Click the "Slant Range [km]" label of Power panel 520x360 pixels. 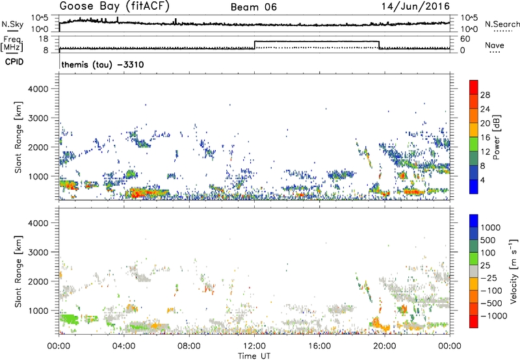[x=18, y=137]
